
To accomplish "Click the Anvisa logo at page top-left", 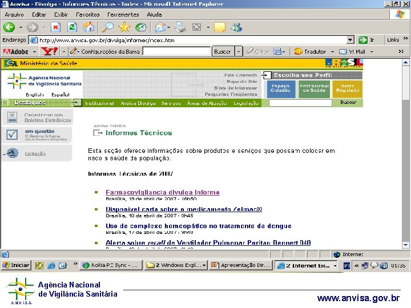I will [x=45, y=81].
